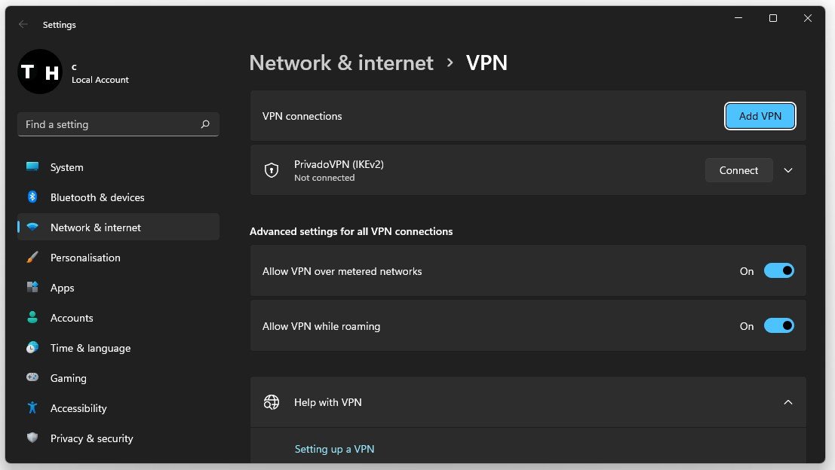Click the Bluetooth & devices icon
The height and width of the screenshot is (470, 835).
(x=32, y=197)
